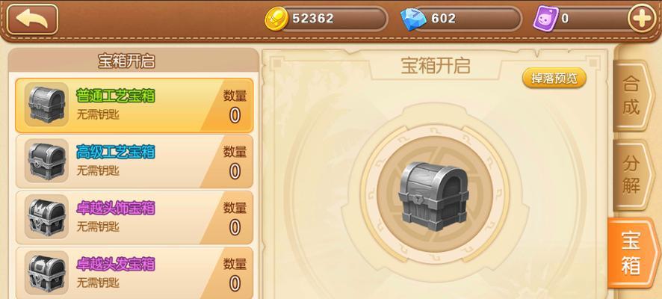Tap the blue diamond gem icon
This screenshot has height=299, width=662.
coord(413,19)
